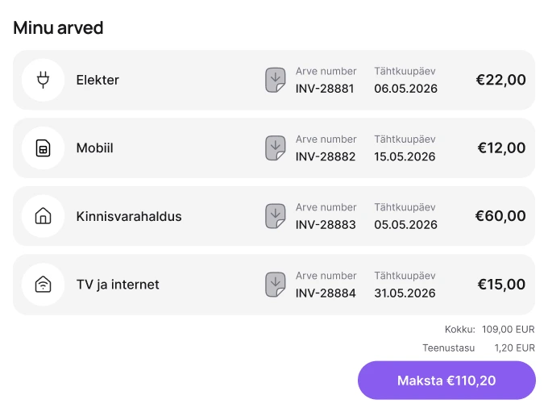Open the Mobiil bill label
Viewport: 548px width, 412px height.
(94, 148)
